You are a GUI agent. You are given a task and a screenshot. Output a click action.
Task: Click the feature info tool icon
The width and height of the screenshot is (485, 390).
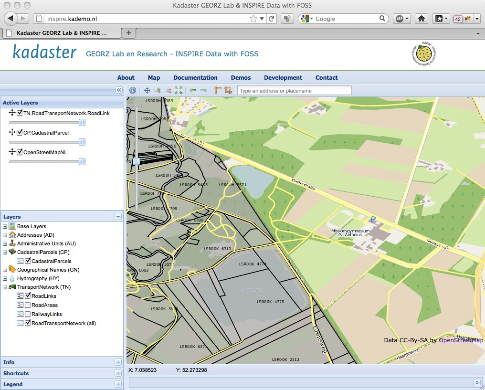[133, 90]
